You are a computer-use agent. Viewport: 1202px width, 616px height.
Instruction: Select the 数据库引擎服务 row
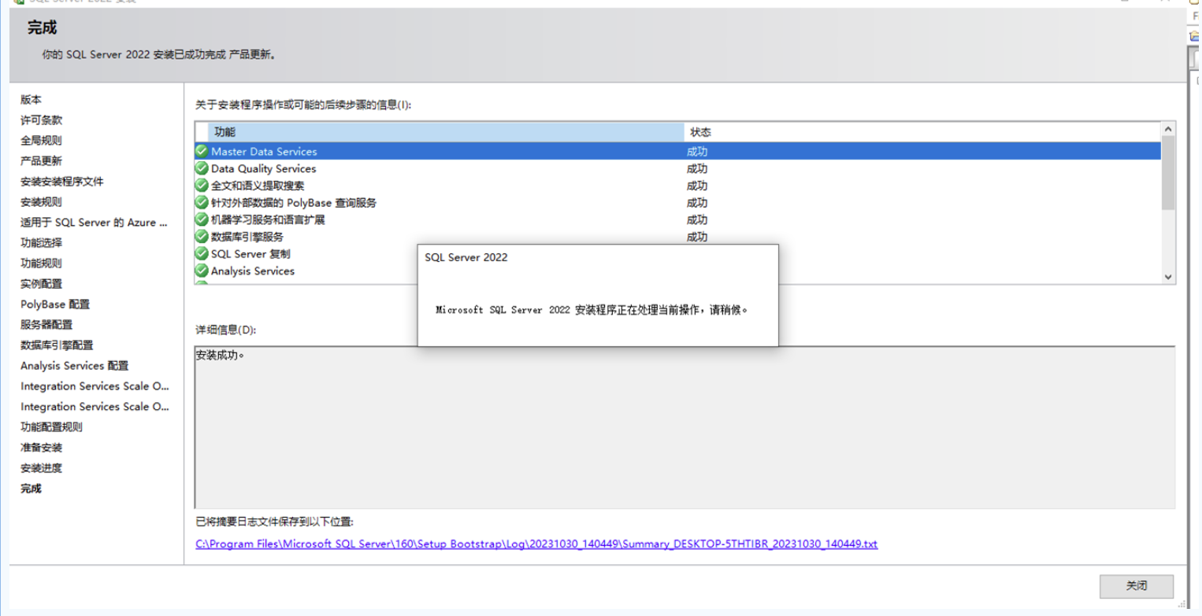coord(677,237)
